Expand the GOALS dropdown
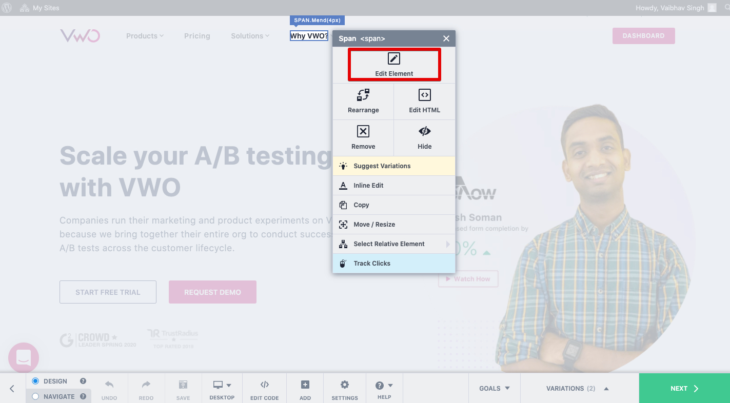Viewport: 730px width, 403px height. click(495, 389)
